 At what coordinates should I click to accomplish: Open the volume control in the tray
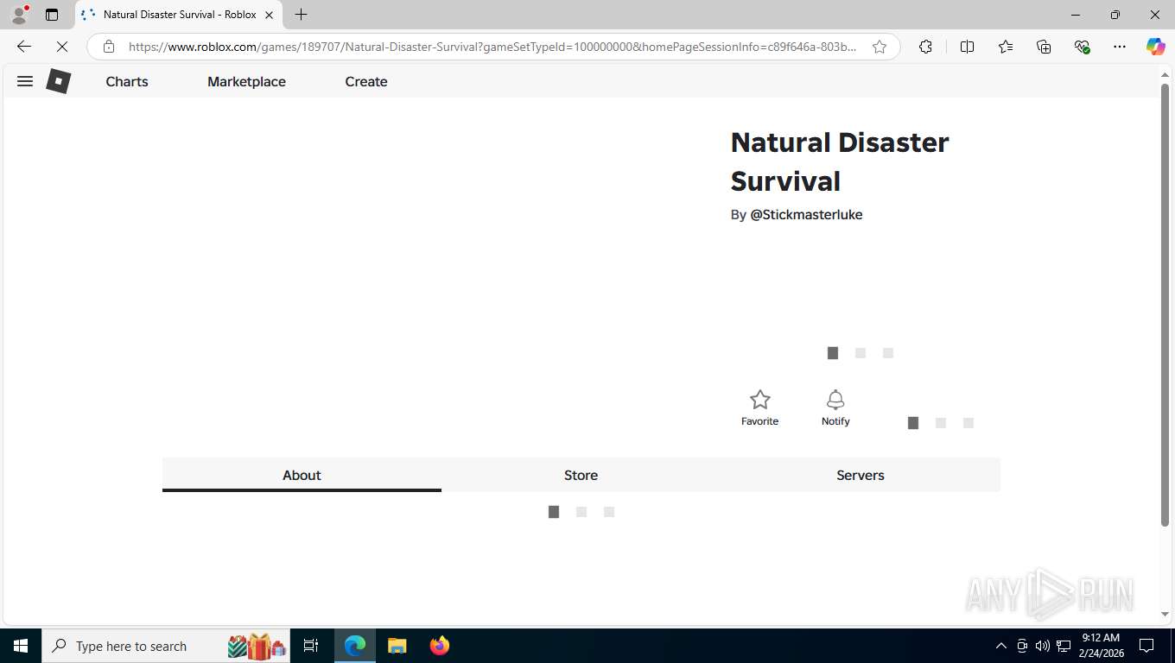[1043, 646]
